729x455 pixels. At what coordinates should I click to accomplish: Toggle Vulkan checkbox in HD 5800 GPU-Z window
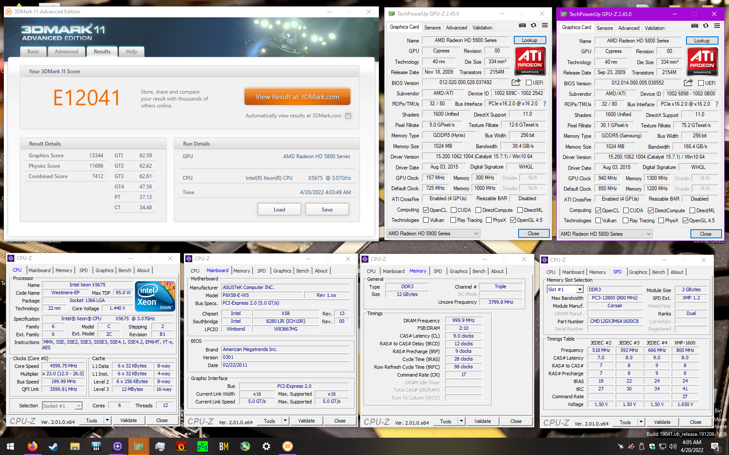coord(598,221)
